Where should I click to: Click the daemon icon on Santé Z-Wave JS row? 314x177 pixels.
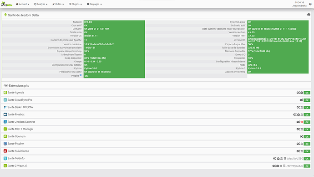[281, 166]
